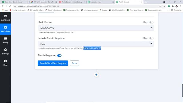Open Chrome's three-dot menu
Viewport: 183px width, 103px height.
(x=180, y=6)
